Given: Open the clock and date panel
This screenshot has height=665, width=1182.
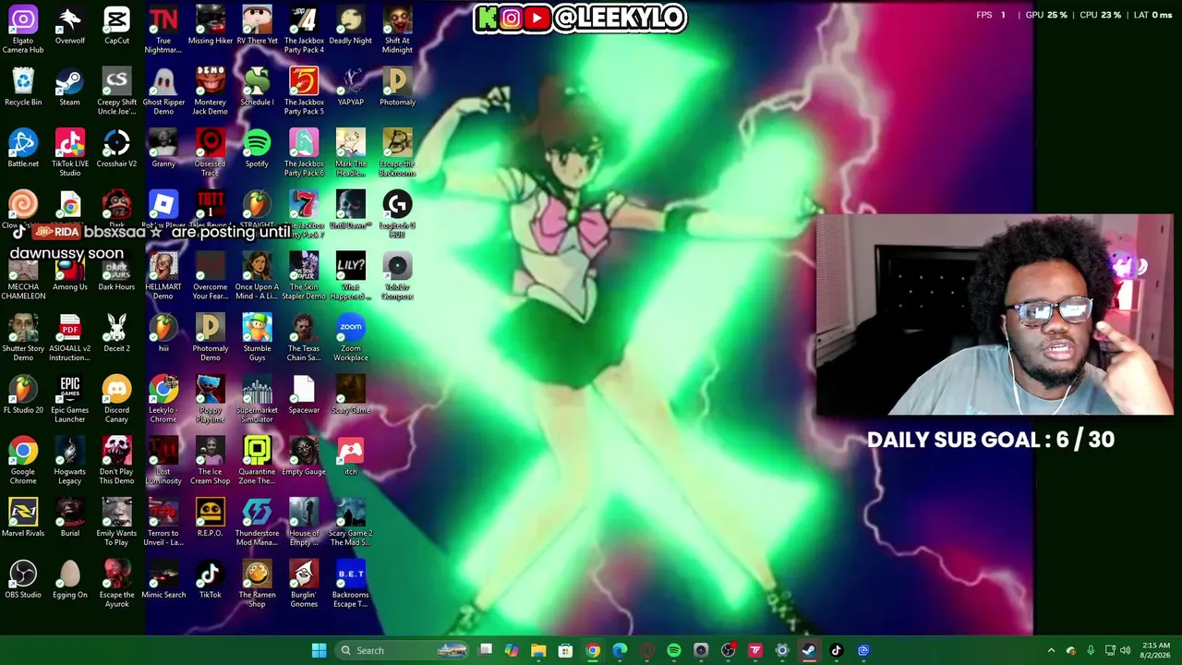Looking at the screenshot, I should (1155, 650).
